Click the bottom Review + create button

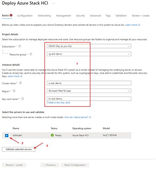14,165
